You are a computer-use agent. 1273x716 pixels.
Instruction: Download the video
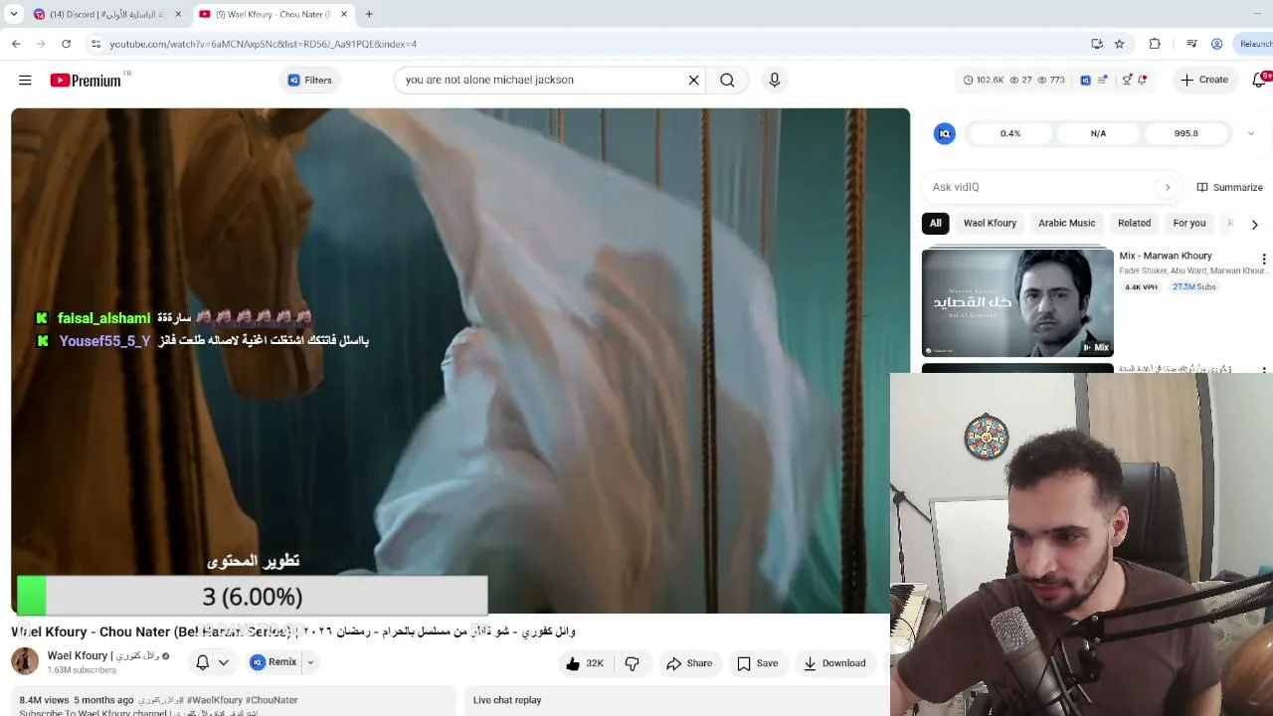point(834,663)
